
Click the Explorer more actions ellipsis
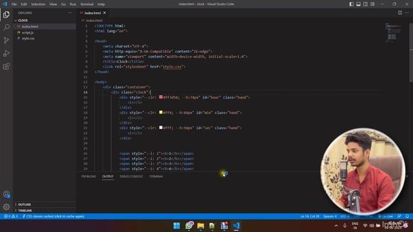click(70, 13)
